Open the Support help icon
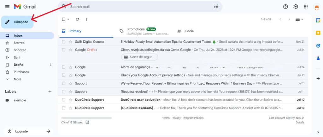323x137 pixels. [285, 7]
